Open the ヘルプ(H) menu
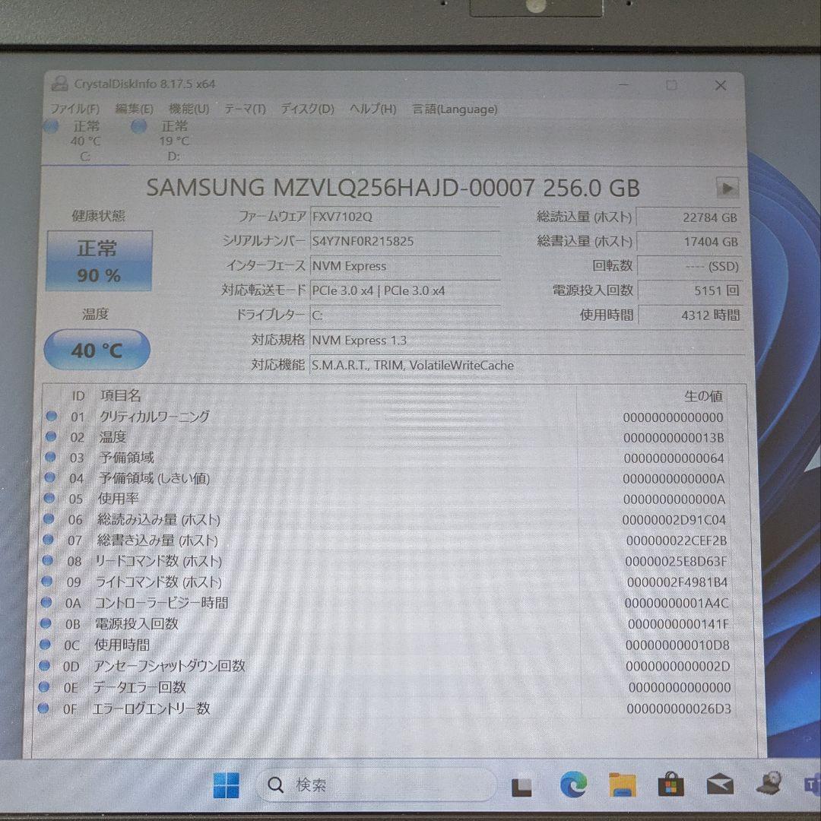The width and height of the screenshot is (821, 821). click(373, 109)
